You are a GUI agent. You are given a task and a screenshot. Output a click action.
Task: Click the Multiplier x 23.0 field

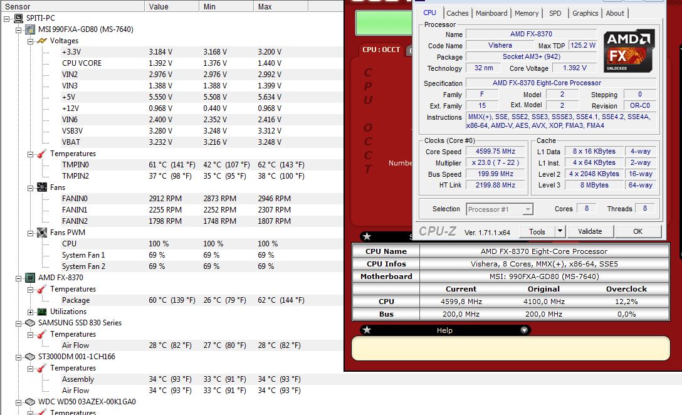coord(495,163)
